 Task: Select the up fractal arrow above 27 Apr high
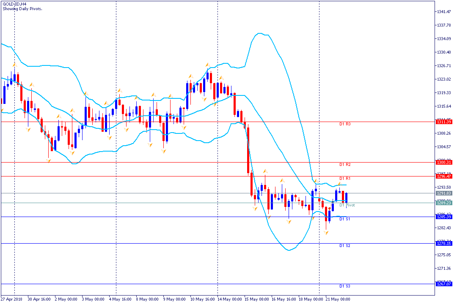(14, 65)
